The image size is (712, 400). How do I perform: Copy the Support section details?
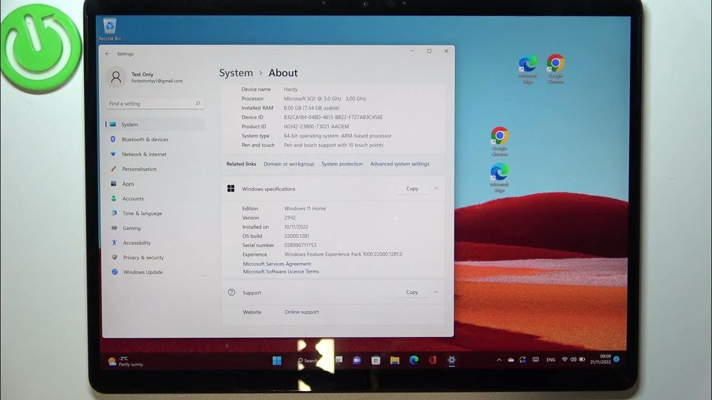[412, 292]
